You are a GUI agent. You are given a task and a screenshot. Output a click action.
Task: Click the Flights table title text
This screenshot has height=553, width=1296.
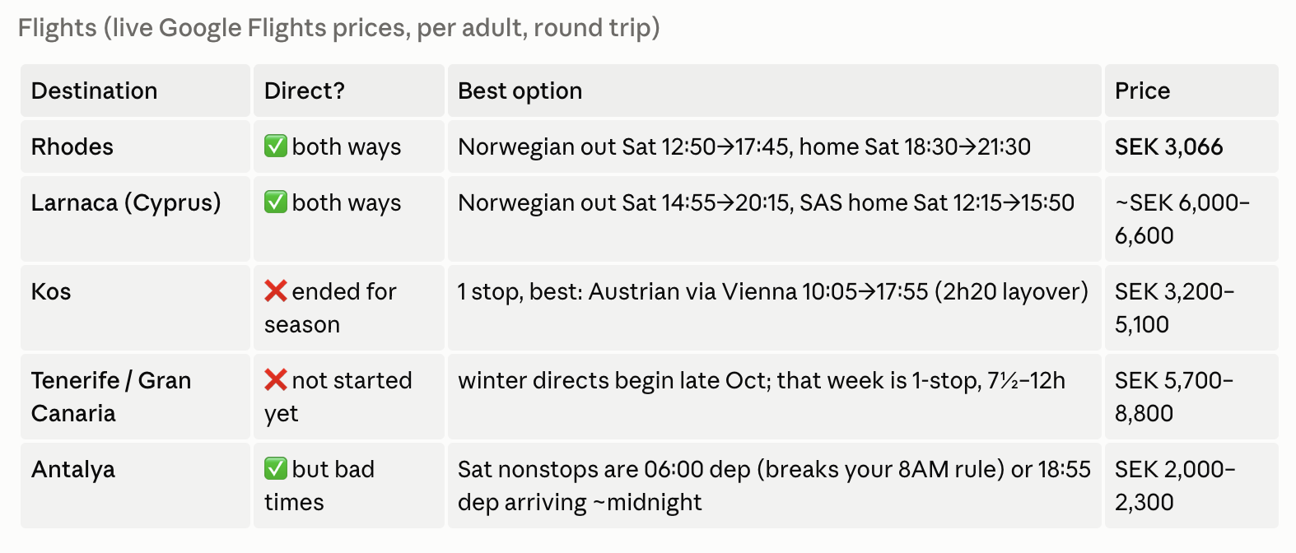tap(339, 28)
